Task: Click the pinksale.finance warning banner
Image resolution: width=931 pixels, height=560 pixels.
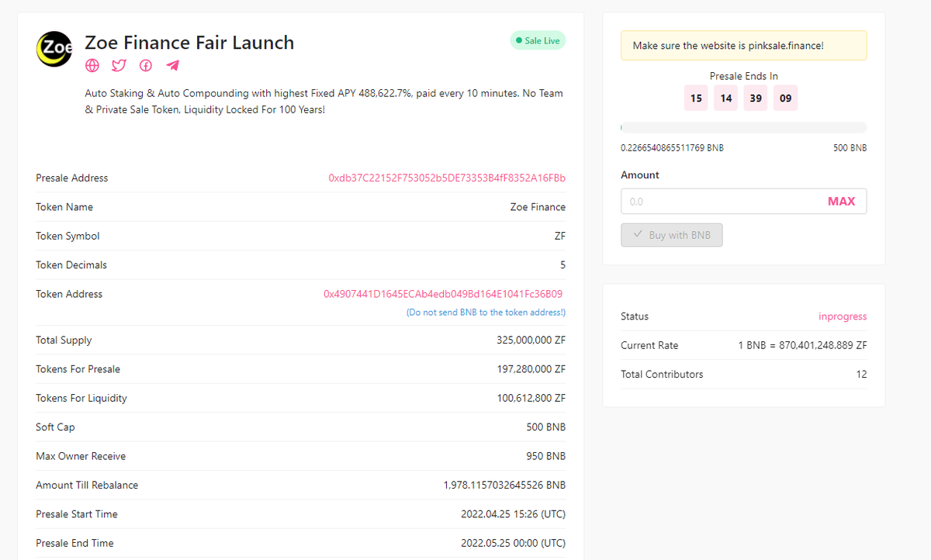Action: tap(744, 46)
